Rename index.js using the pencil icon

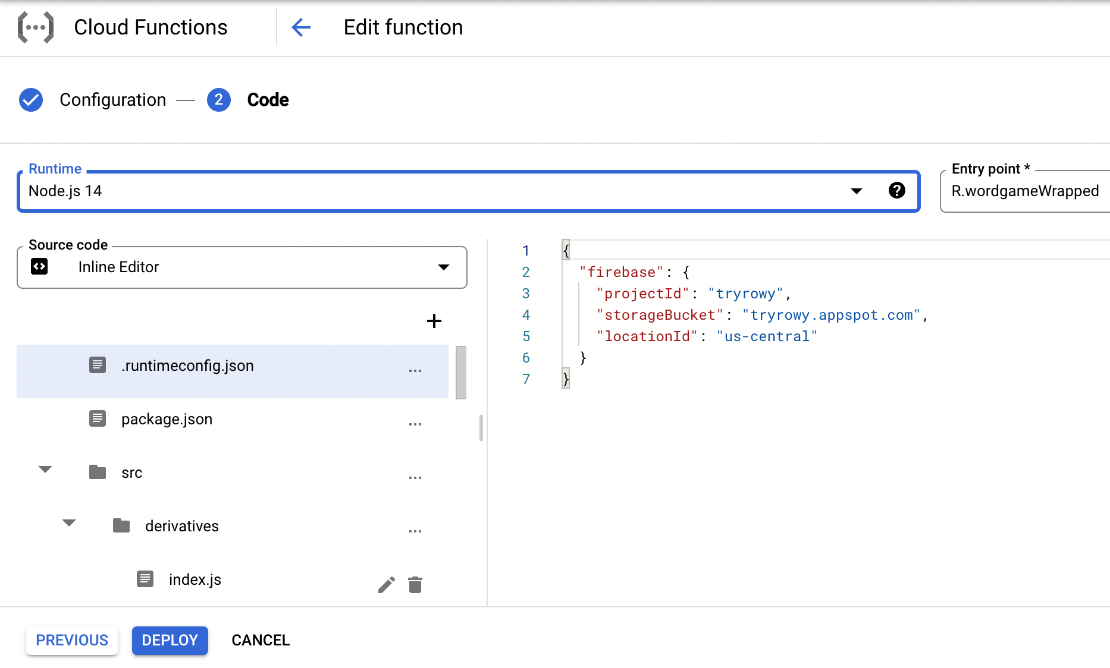pos(387,585)
